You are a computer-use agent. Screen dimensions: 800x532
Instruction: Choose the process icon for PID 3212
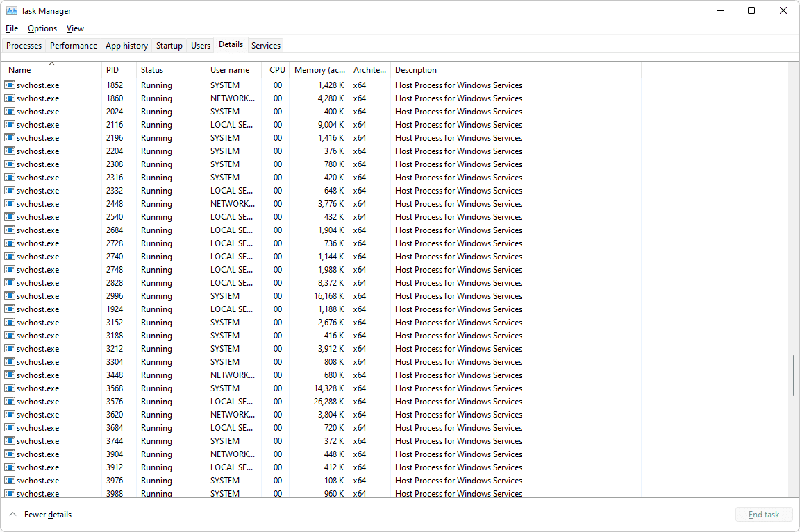click(9, 349)
